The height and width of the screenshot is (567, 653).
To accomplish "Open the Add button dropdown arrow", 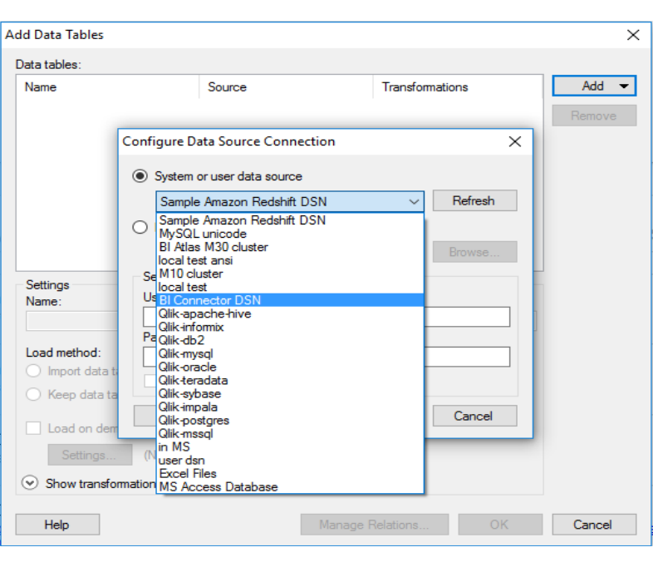I will (623, 86).
